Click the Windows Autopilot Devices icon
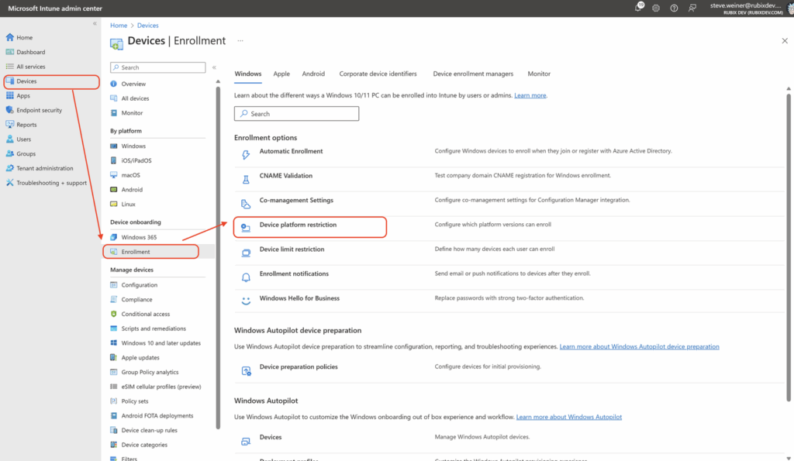Viewport: 794px width, 461px height. pos(246,441)
